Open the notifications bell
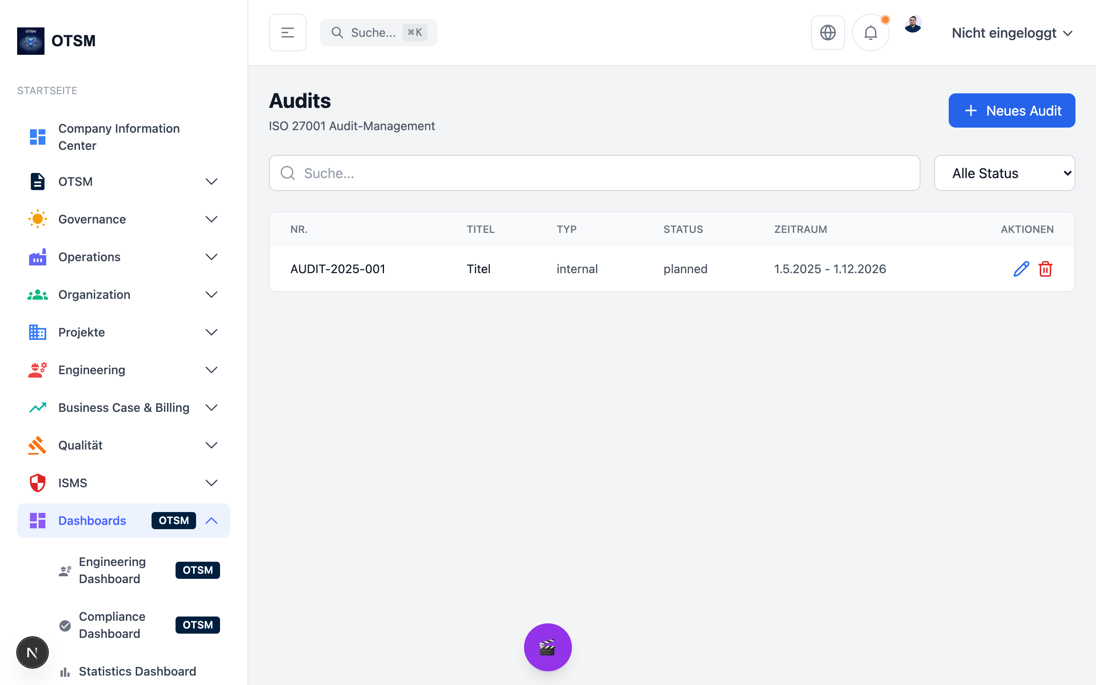 pos(870,33)
